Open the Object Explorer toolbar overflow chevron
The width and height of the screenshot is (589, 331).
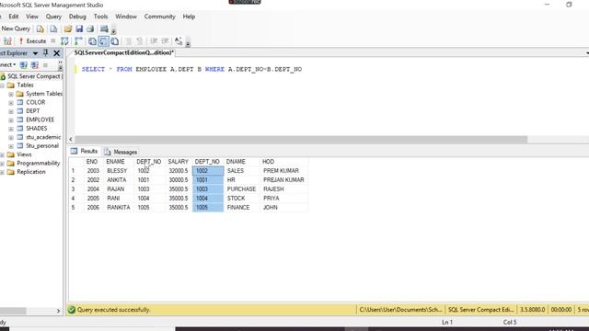click(x=60, y=65)
